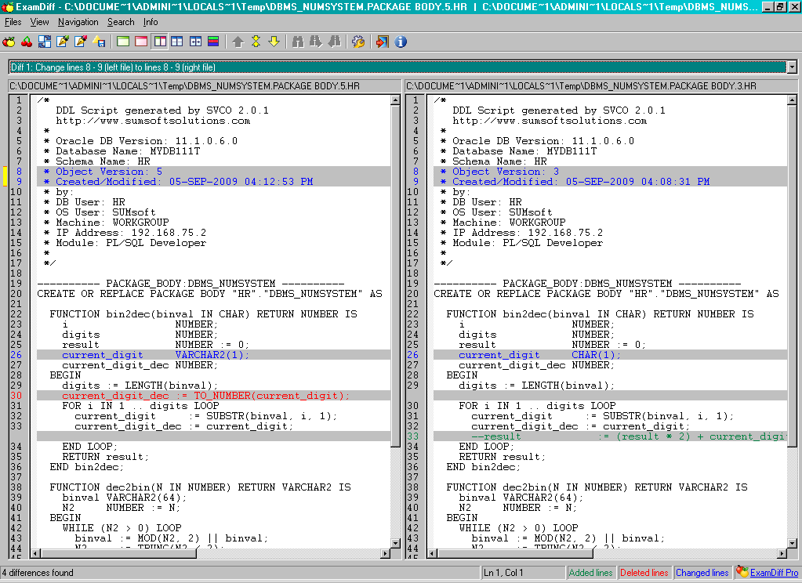This screenshot has height=583, width=802.
Task: Open the Files menu
Action: pyautogui.click(x=13, y=22)
